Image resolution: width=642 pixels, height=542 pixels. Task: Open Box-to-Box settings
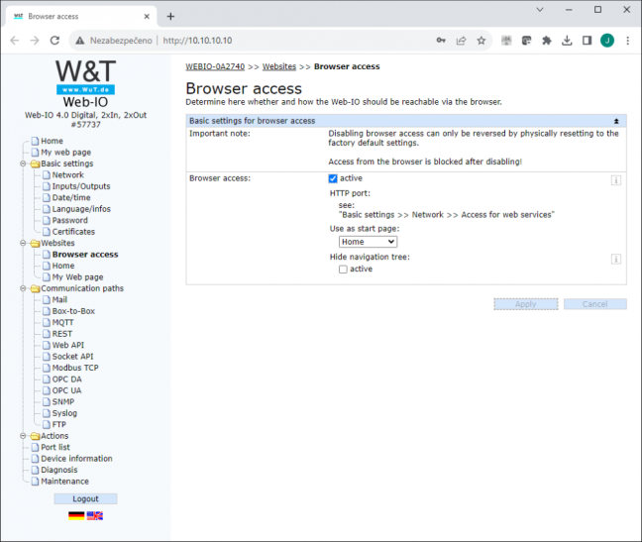point(73,311)
